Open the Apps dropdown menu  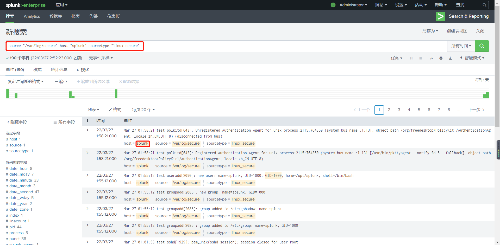tap(61, 5)
